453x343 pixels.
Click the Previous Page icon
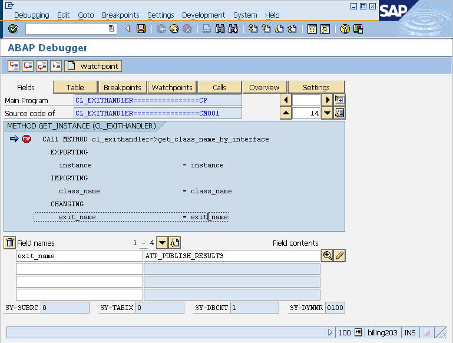(266, 29)
